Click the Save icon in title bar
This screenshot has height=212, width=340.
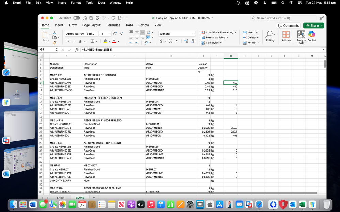[91, 18]
